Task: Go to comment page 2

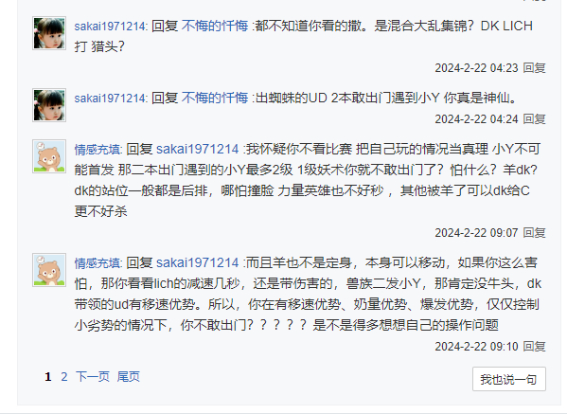Action: click(64, 377)
